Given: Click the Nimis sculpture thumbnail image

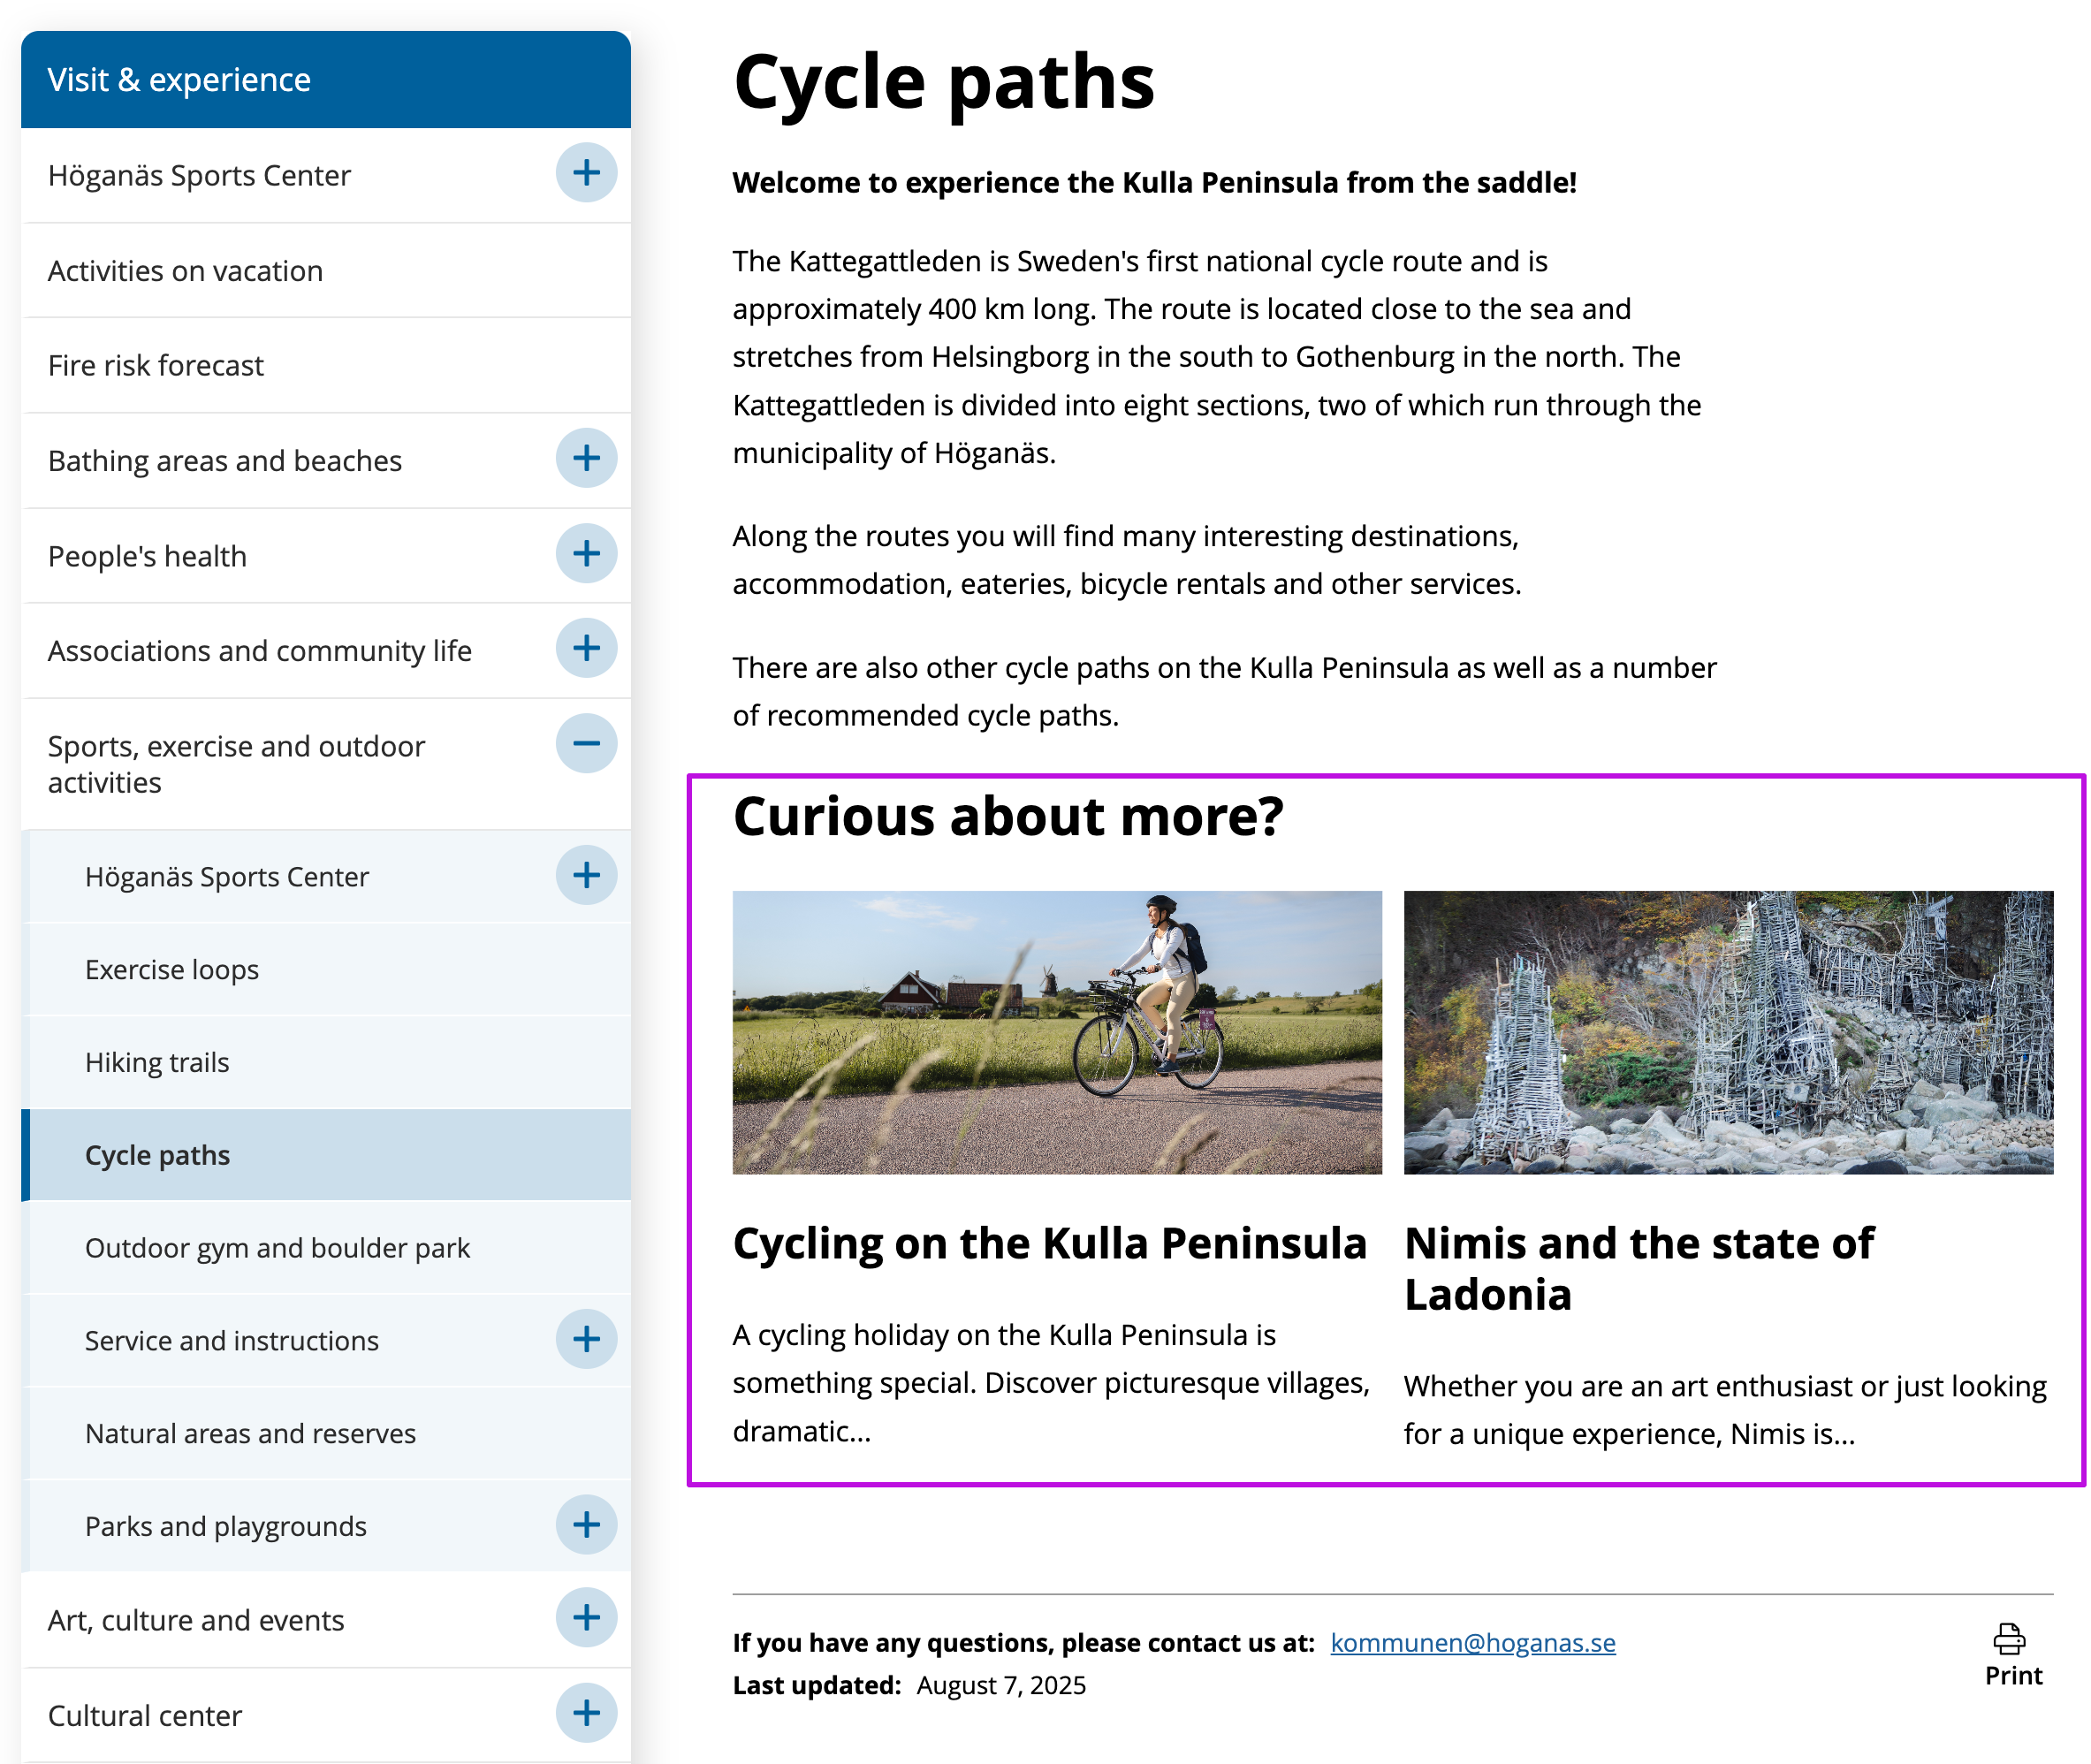Looking at the screenshot, I should (x=1727, y=1032).
